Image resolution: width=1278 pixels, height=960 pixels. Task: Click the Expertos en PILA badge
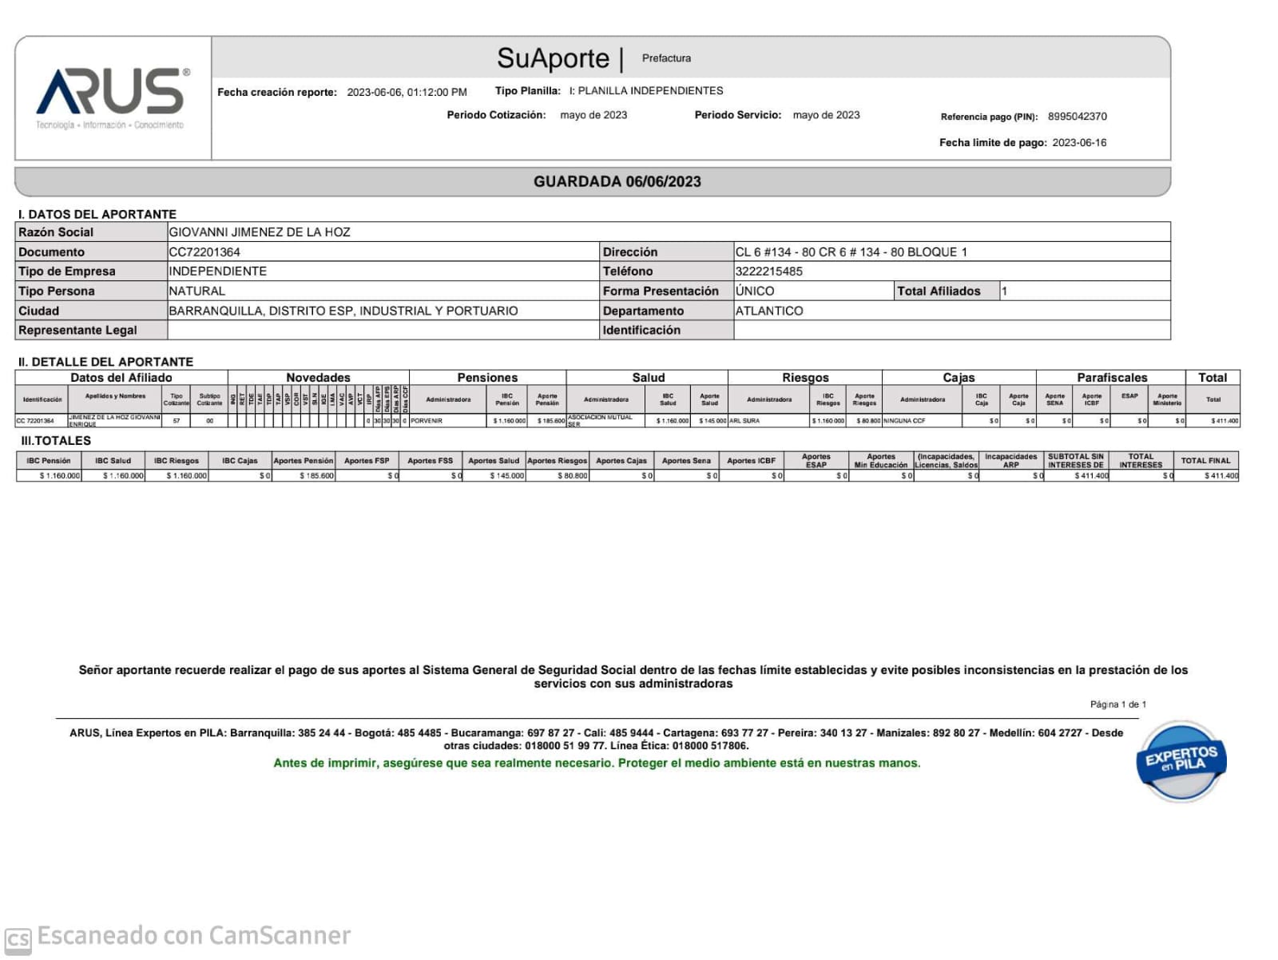click(1181, 760)
